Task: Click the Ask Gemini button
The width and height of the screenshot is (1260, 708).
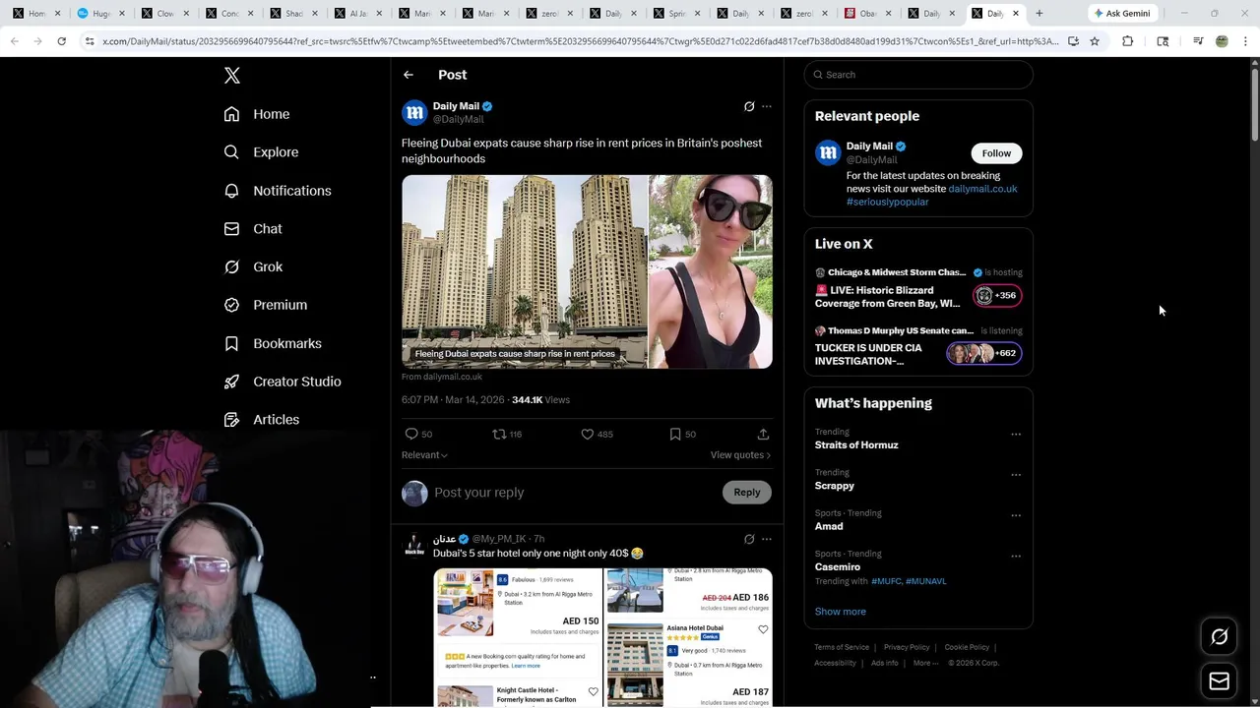Action: (1121, 14)
